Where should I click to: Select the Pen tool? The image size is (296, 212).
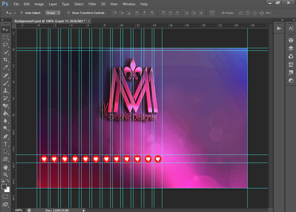click(5, 136)
